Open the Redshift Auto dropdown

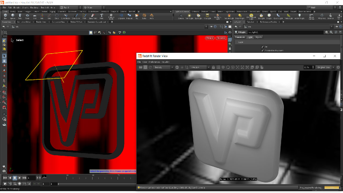(200, 67)
